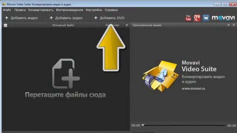Click the Movavi logo

coord(223,18)
